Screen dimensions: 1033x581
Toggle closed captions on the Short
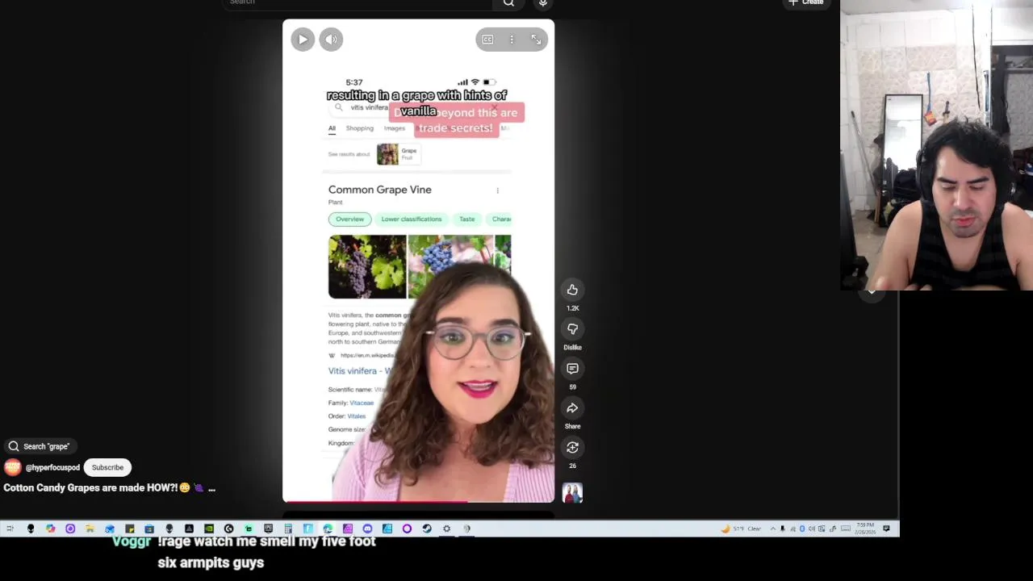click(x=487, y=40)
